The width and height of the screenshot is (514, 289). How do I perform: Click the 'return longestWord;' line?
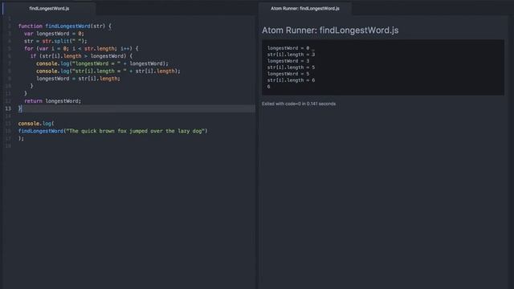tap(53, 101)
